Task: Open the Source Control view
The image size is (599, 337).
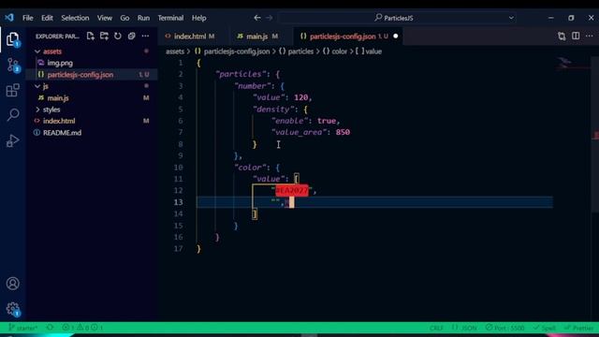Action: pos(12,65)
